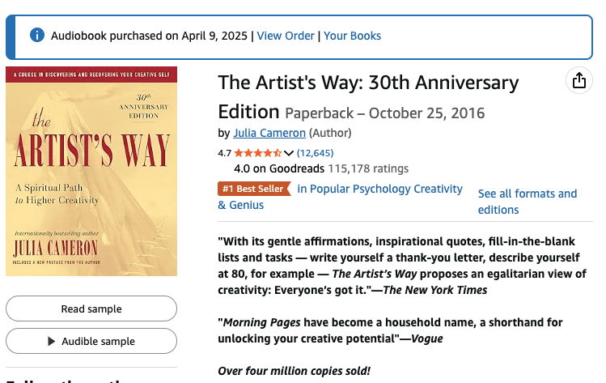View the 12,645 customer ratings
Screen dimensions: 606x383
point(315,153)
